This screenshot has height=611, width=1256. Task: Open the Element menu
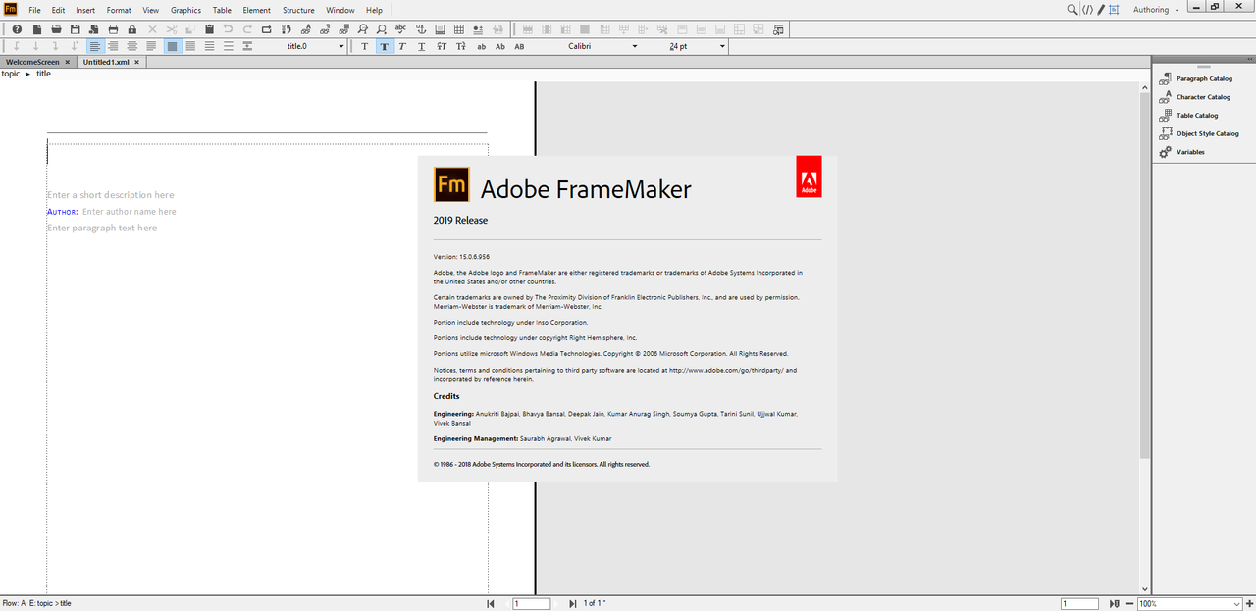[256, 10]
